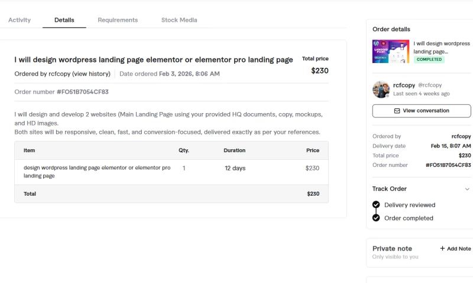The height and width of the screenshot is (283, 473).
Task: Click the rcfcopy username in sidebar
Action: (x=404, y=85)
